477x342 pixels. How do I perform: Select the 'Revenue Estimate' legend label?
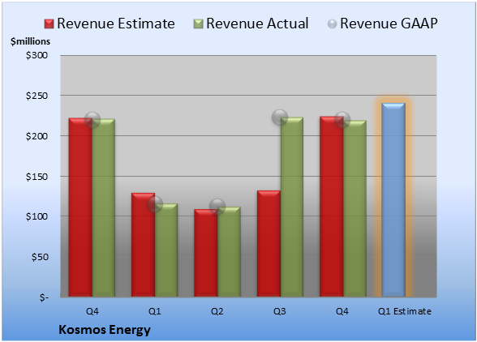[116, 24]
